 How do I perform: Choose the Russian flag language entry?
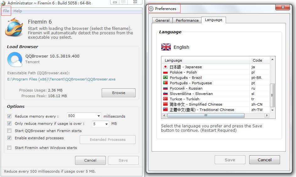coord(165,88)
